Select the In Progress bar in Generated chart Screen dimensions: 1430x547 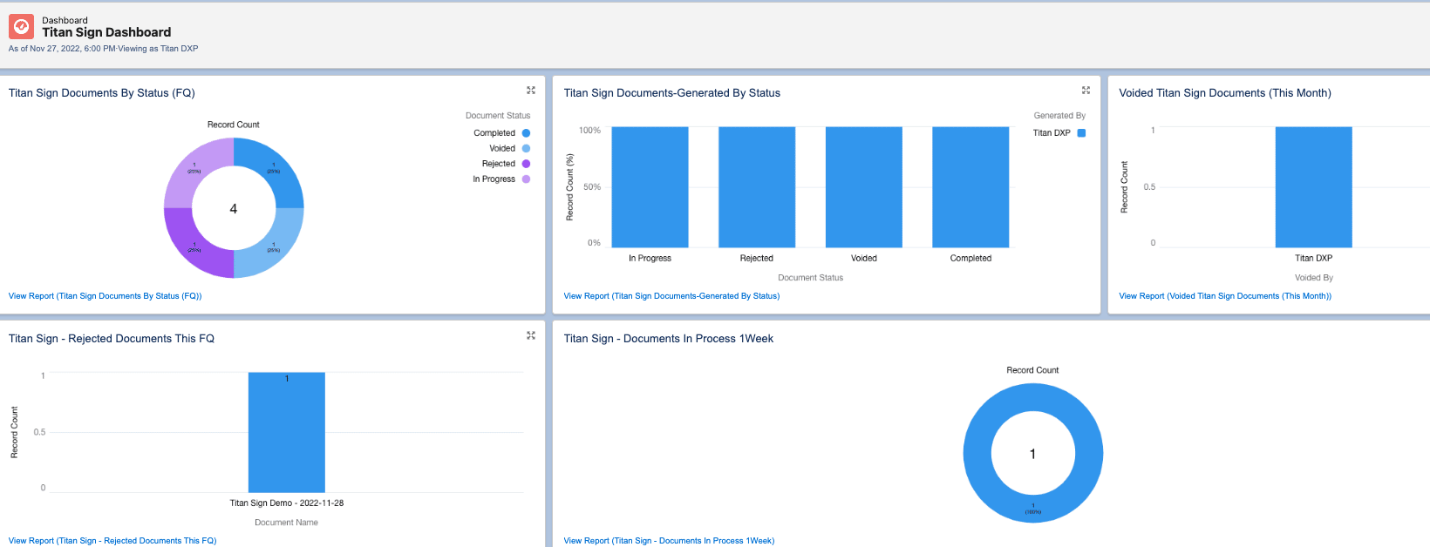(x=650, y=187)
